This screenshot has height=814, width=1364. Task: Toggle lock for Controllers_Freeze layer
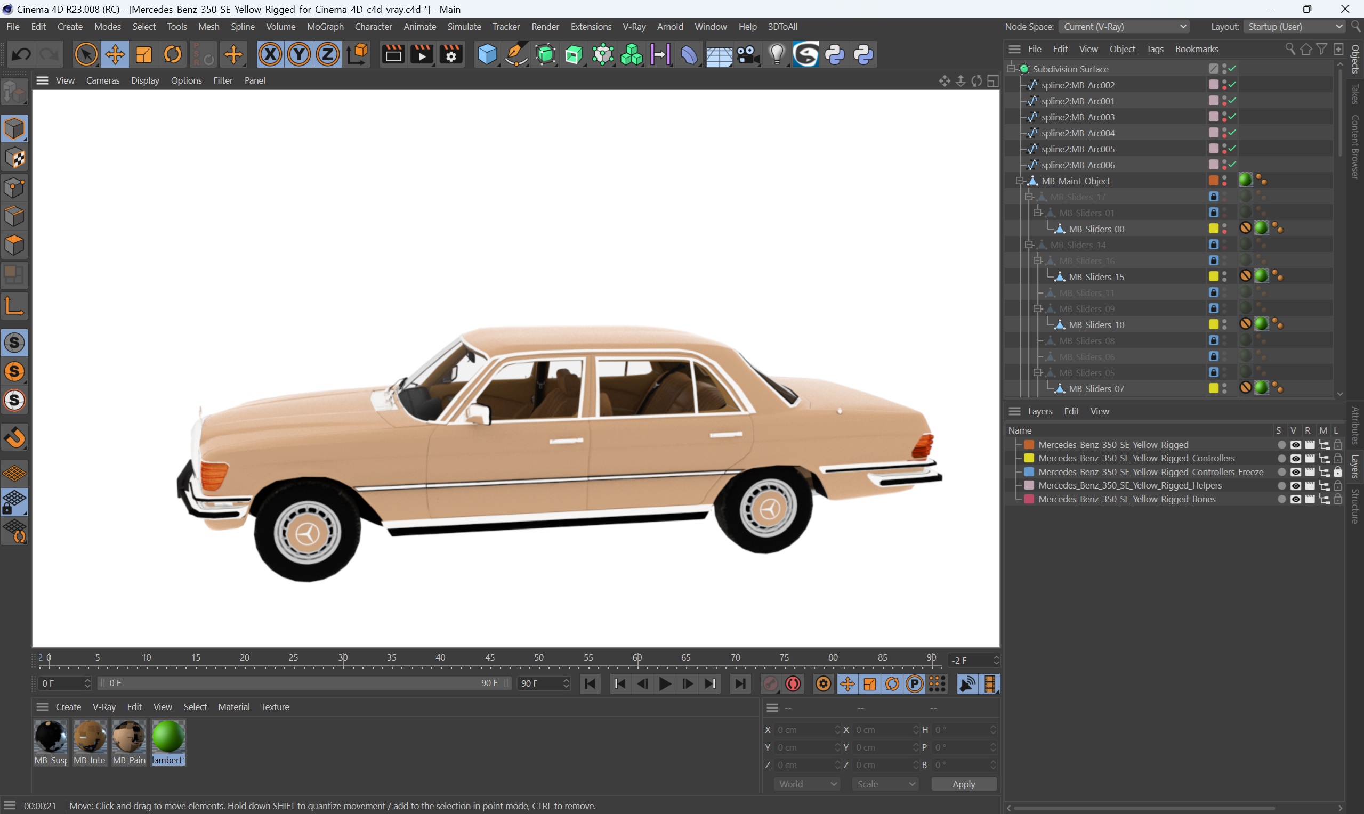(1338, 471)
